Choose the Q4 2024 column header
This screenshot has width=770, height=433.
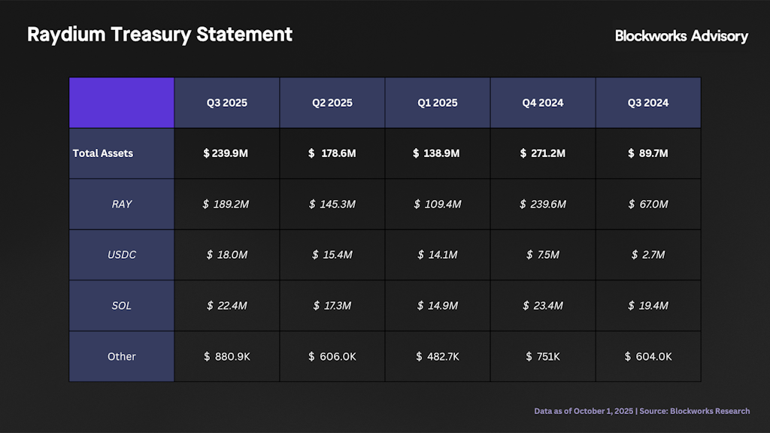[x=543, y=103]
